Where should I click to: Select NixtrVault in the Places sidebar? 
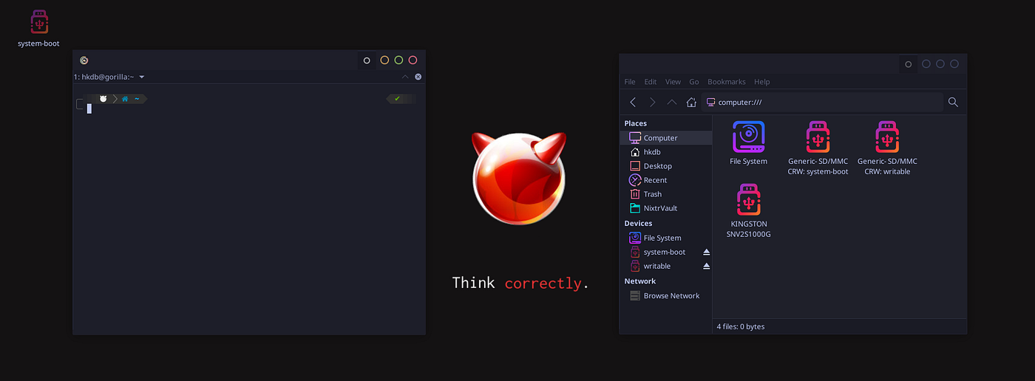[x=666, y=208]
